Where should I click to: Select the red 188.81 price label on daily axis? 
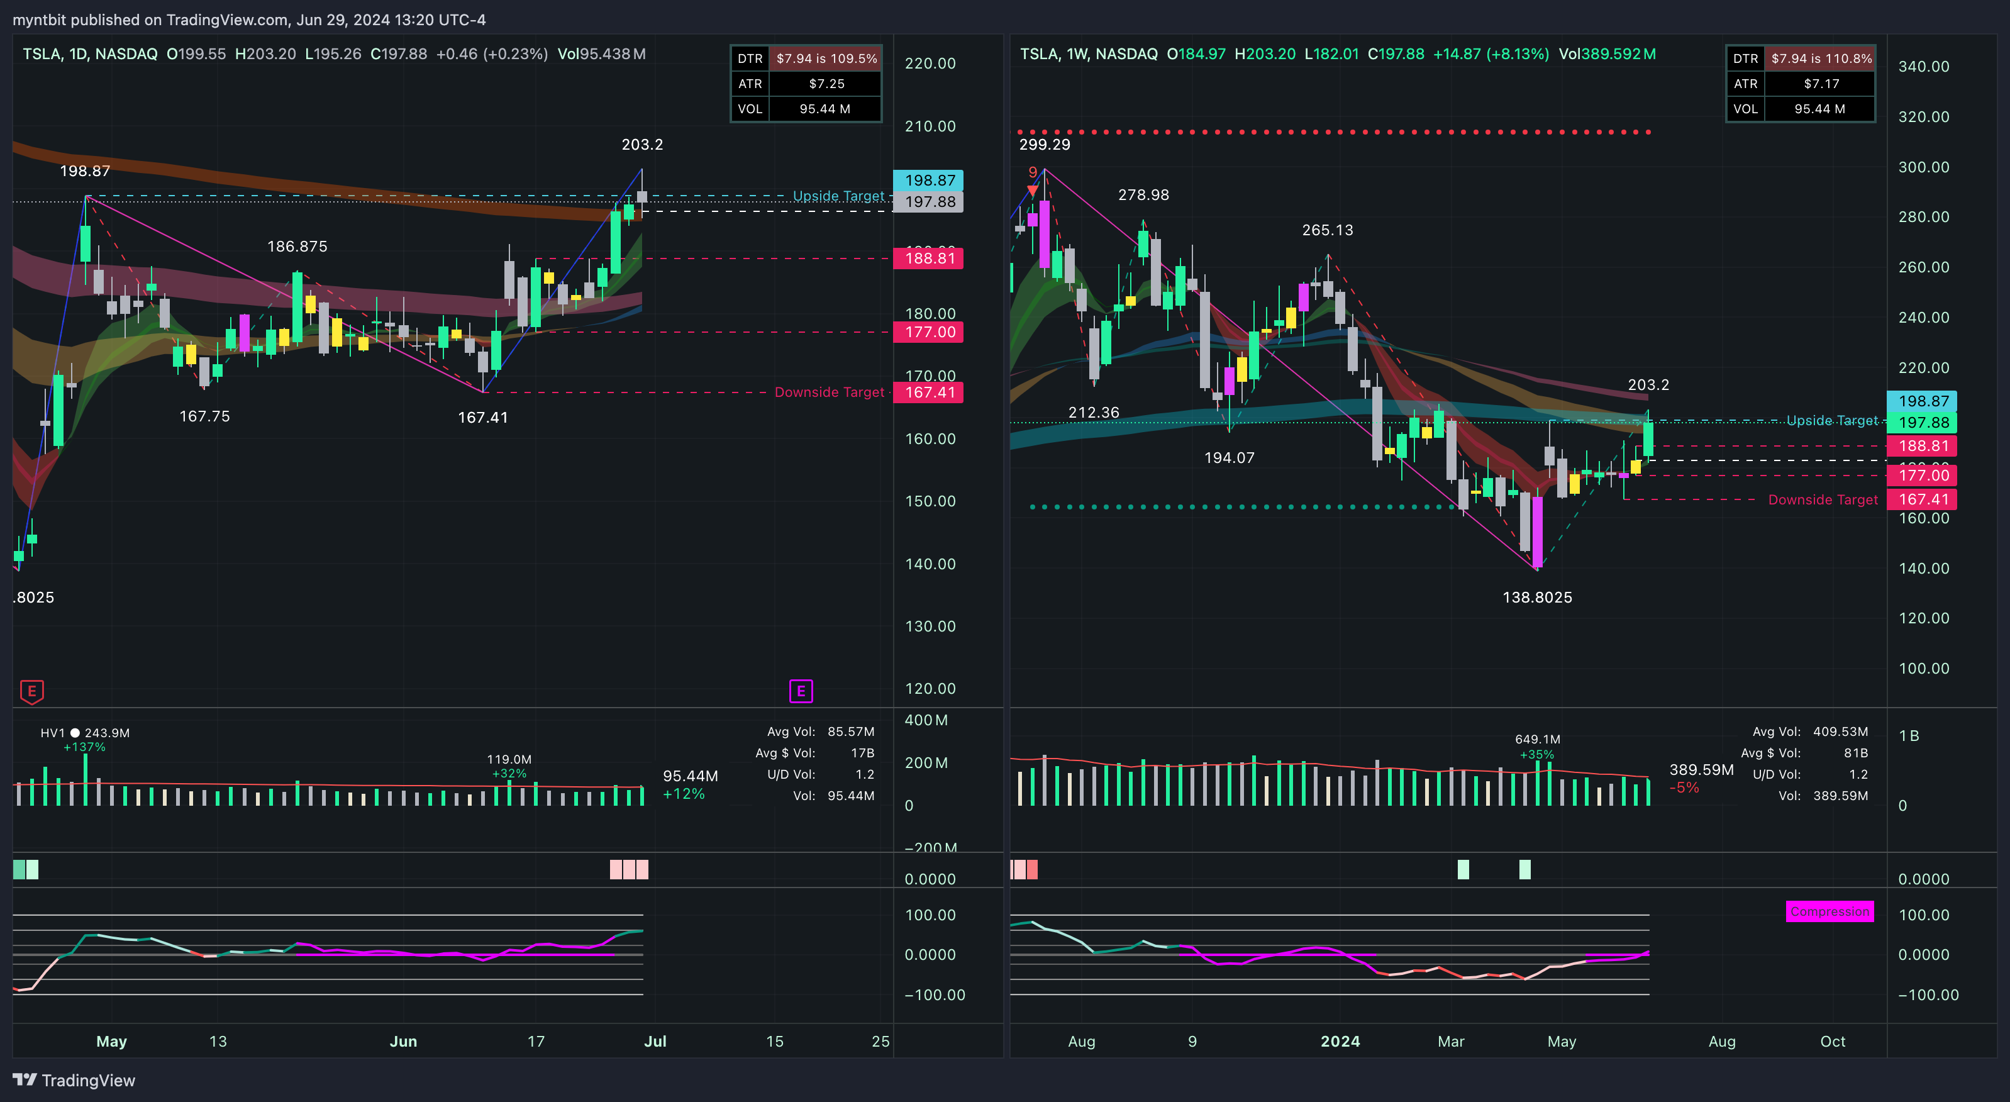tap(928, 259)
